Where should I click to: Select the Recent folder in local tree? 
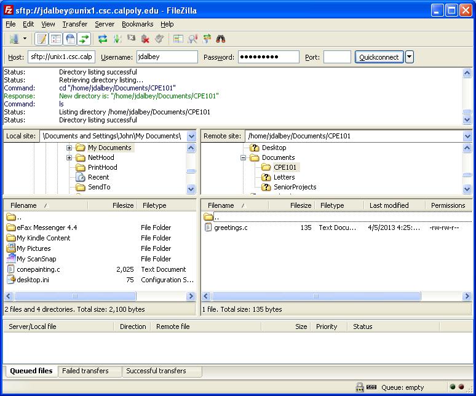click(x=98, y=177)
